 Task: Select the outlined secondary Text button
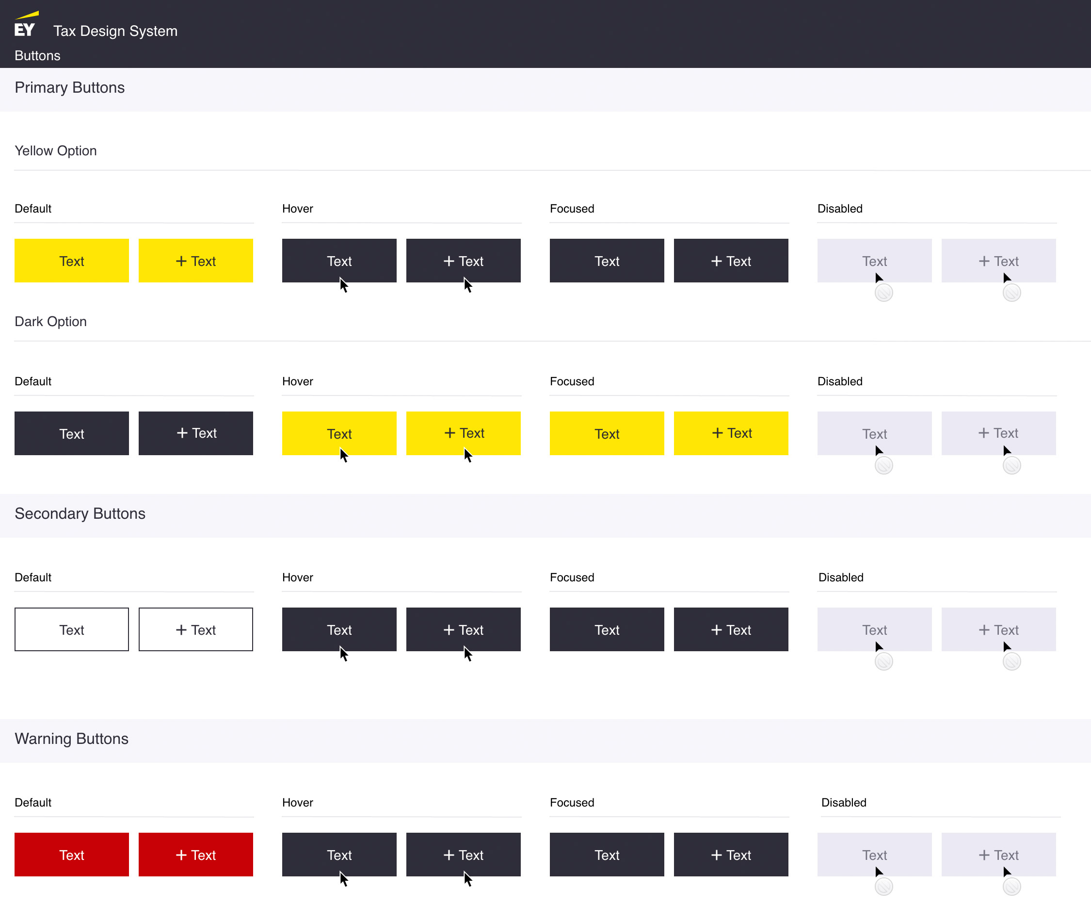(x=72, y=629)
